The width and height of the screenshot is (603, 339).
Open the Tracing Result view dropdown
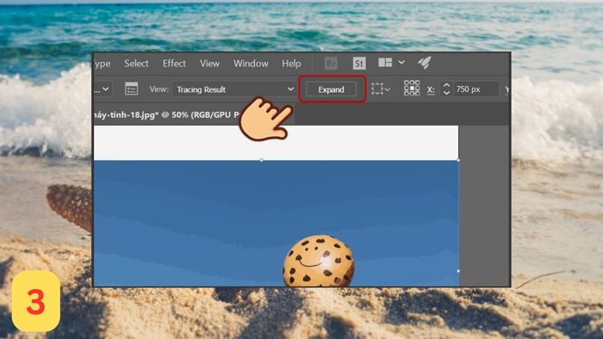click(x=233, y=89)
